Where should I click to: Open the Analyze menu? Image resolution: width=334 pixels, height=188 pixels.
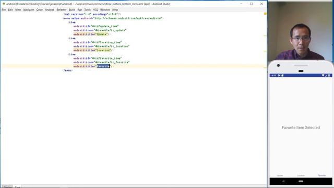50,10
